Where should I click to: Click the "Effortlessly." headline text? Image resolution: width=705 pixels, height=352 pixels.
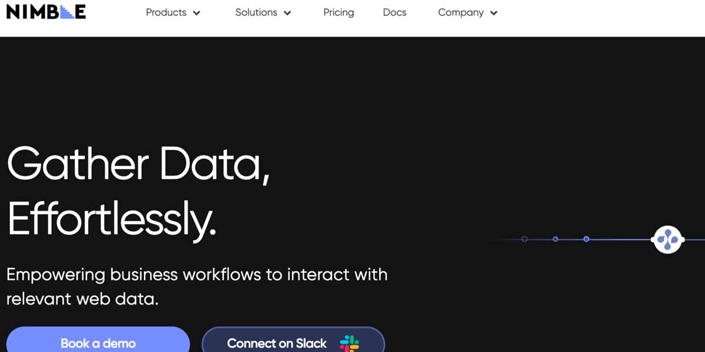coord(112,218)
